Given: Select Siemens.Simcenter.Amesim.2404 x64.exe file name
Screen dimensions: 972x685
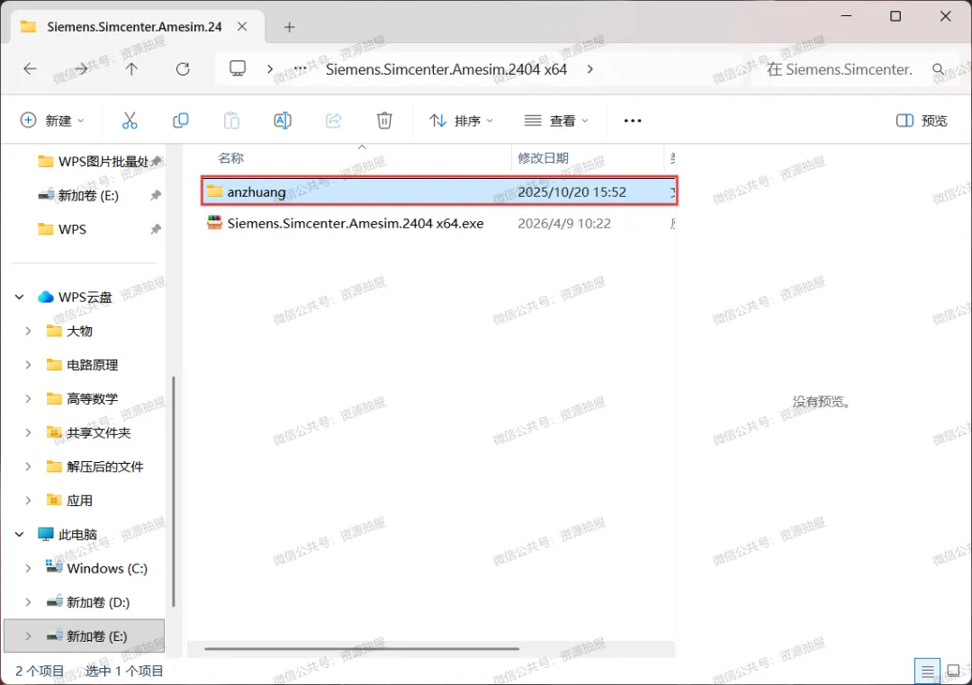Looking at the screenshot, I should click(x=355, y=223).
